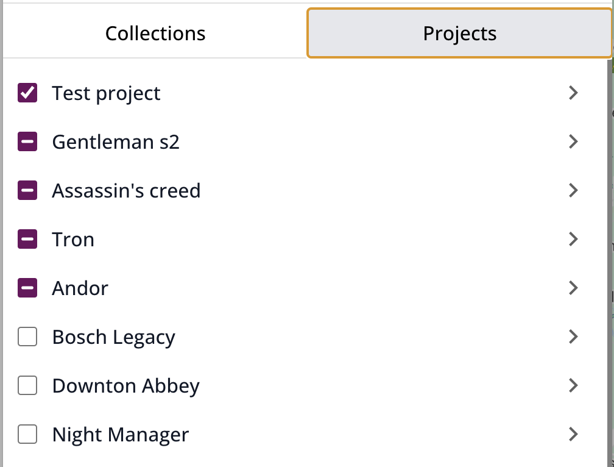
Task: Click the Bosch Legacy project name
Action: pos(113,337)
